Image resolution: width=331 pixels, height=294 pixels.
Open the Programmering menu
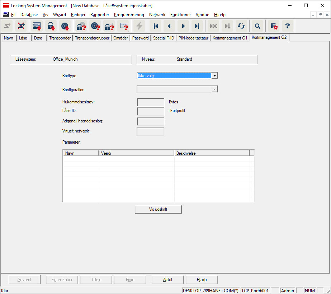(x=129, y=15)
